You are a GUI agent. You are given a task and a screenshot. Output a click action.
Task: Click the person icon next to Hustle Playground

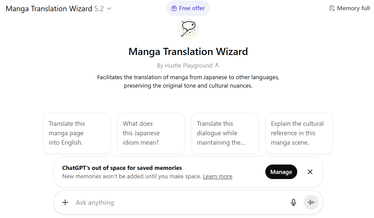click(217, 65)
